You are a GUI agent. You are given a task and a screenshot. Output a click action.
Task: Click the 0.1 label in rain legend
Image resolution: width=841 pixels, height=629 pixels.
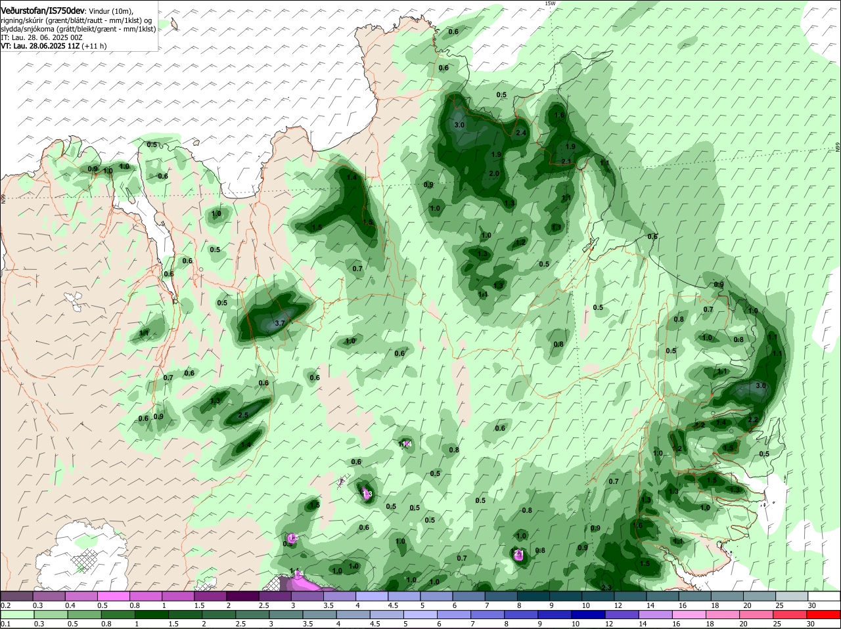coord(5,624)
